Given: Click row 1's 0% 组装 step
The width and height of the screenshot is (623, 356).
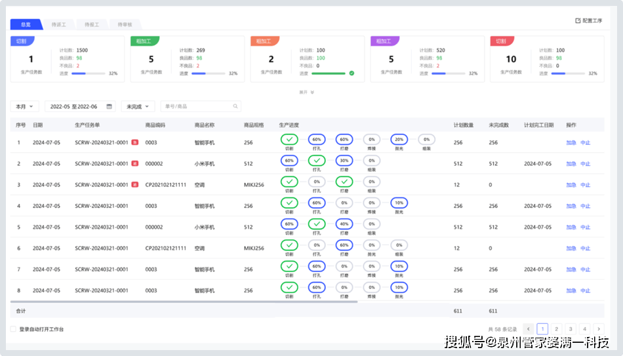Looking at the screenshot, I should pyautogui.click(x=426, y=140).
